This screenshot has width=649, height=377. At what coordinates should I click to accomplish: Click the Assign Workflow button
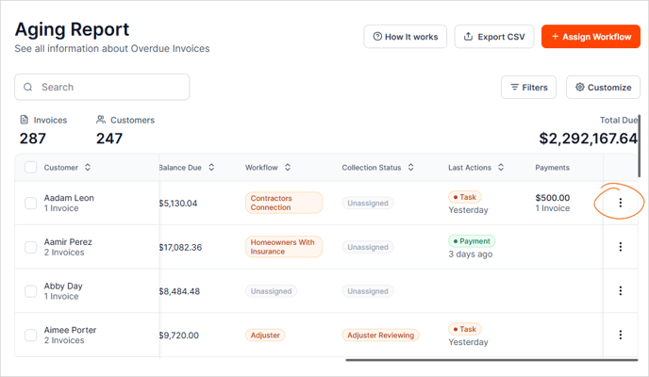click(x=590, y=37)
